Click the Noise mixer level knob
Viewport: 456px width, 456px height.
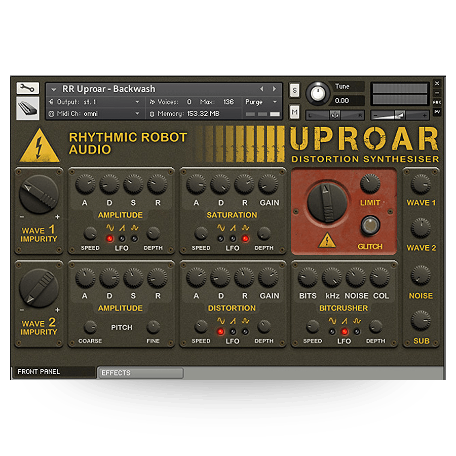(421, 275)
